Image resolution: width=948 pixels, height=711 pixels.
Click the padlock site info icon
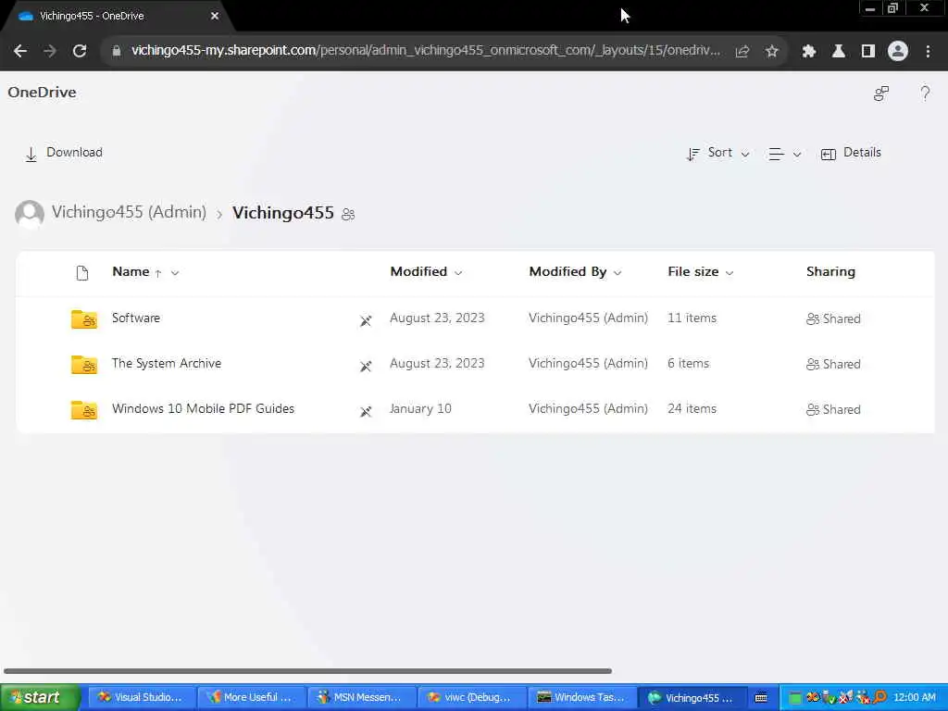116,52
